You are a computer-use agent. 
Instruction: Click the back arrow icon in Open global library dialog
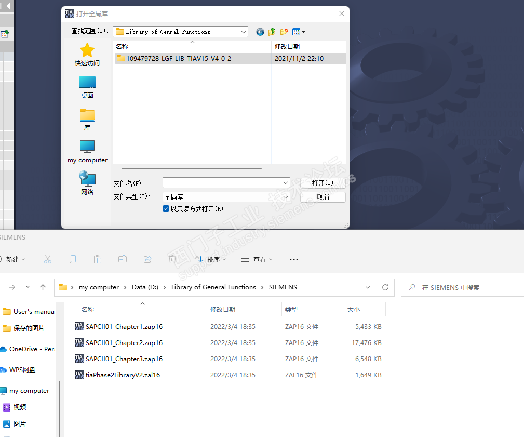[x=260, y=32]
